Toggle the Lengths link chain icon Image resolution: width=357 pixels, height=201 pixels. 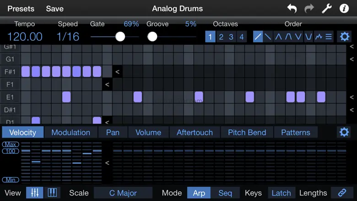pos(342,193)
